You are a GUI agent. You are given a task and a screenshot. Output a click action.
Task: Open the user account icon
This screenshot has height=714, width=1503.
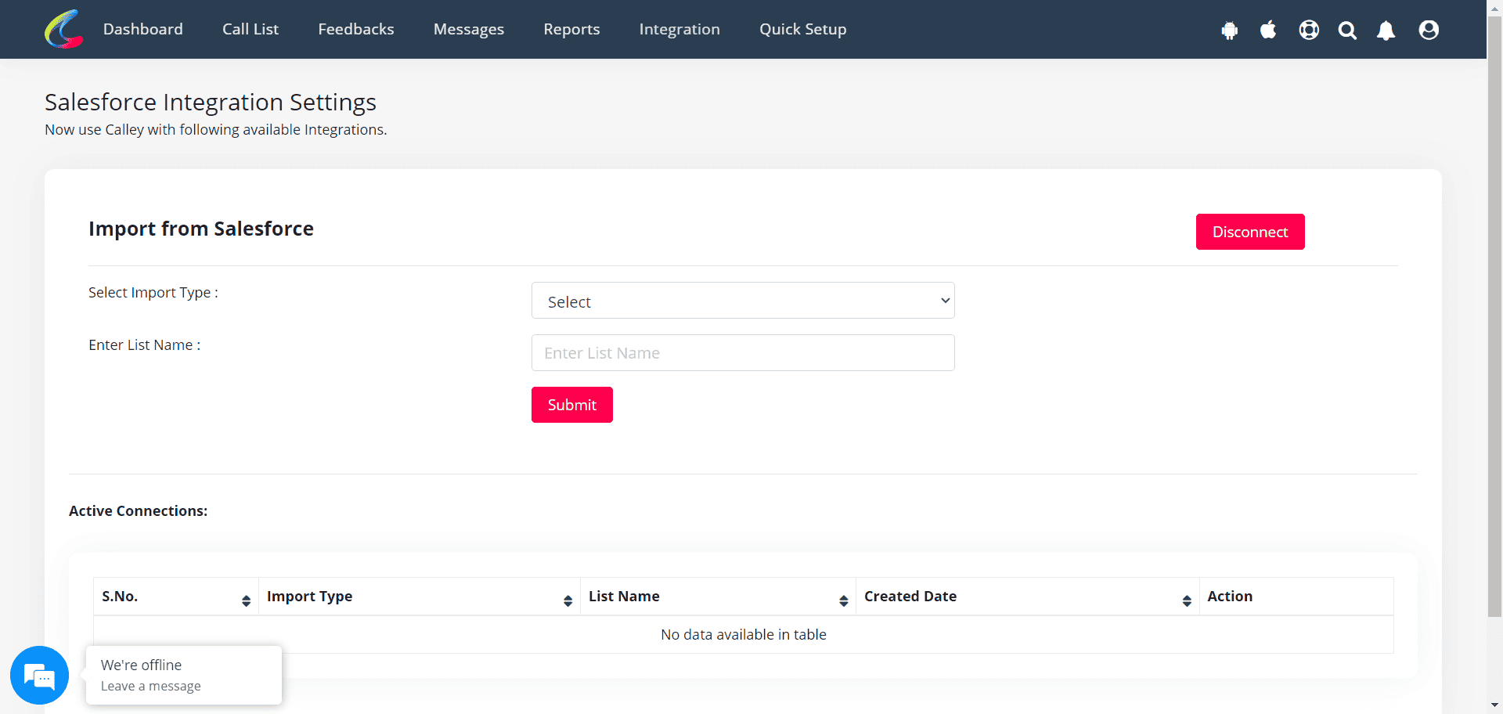pyautogui.click(x=1429, y=30)
